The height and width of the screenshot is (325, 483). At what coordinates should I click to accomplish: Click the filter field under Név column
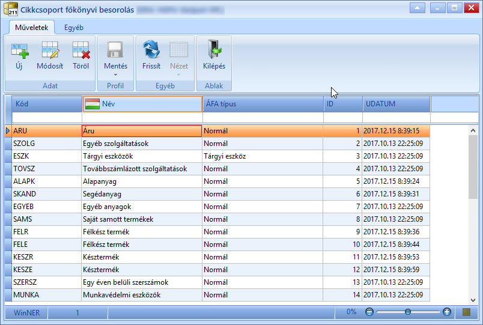[x=142, y=117]
